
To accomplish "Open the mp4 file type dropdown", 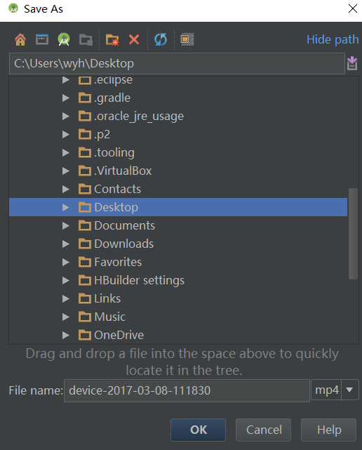I will pos(349,390).
